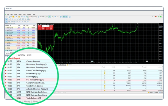Open the Help menu

34,14
